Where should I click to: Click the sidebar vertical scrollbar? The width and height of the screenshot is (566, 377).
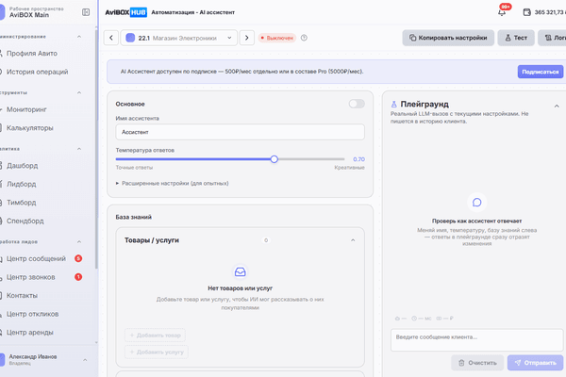[x=96, y=150]
